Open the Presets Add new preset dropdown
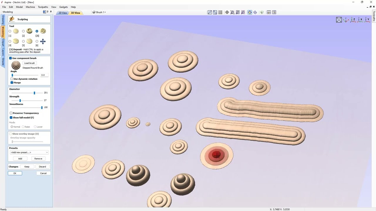Screen dimensions: 376x211 [x=29, y=152]
